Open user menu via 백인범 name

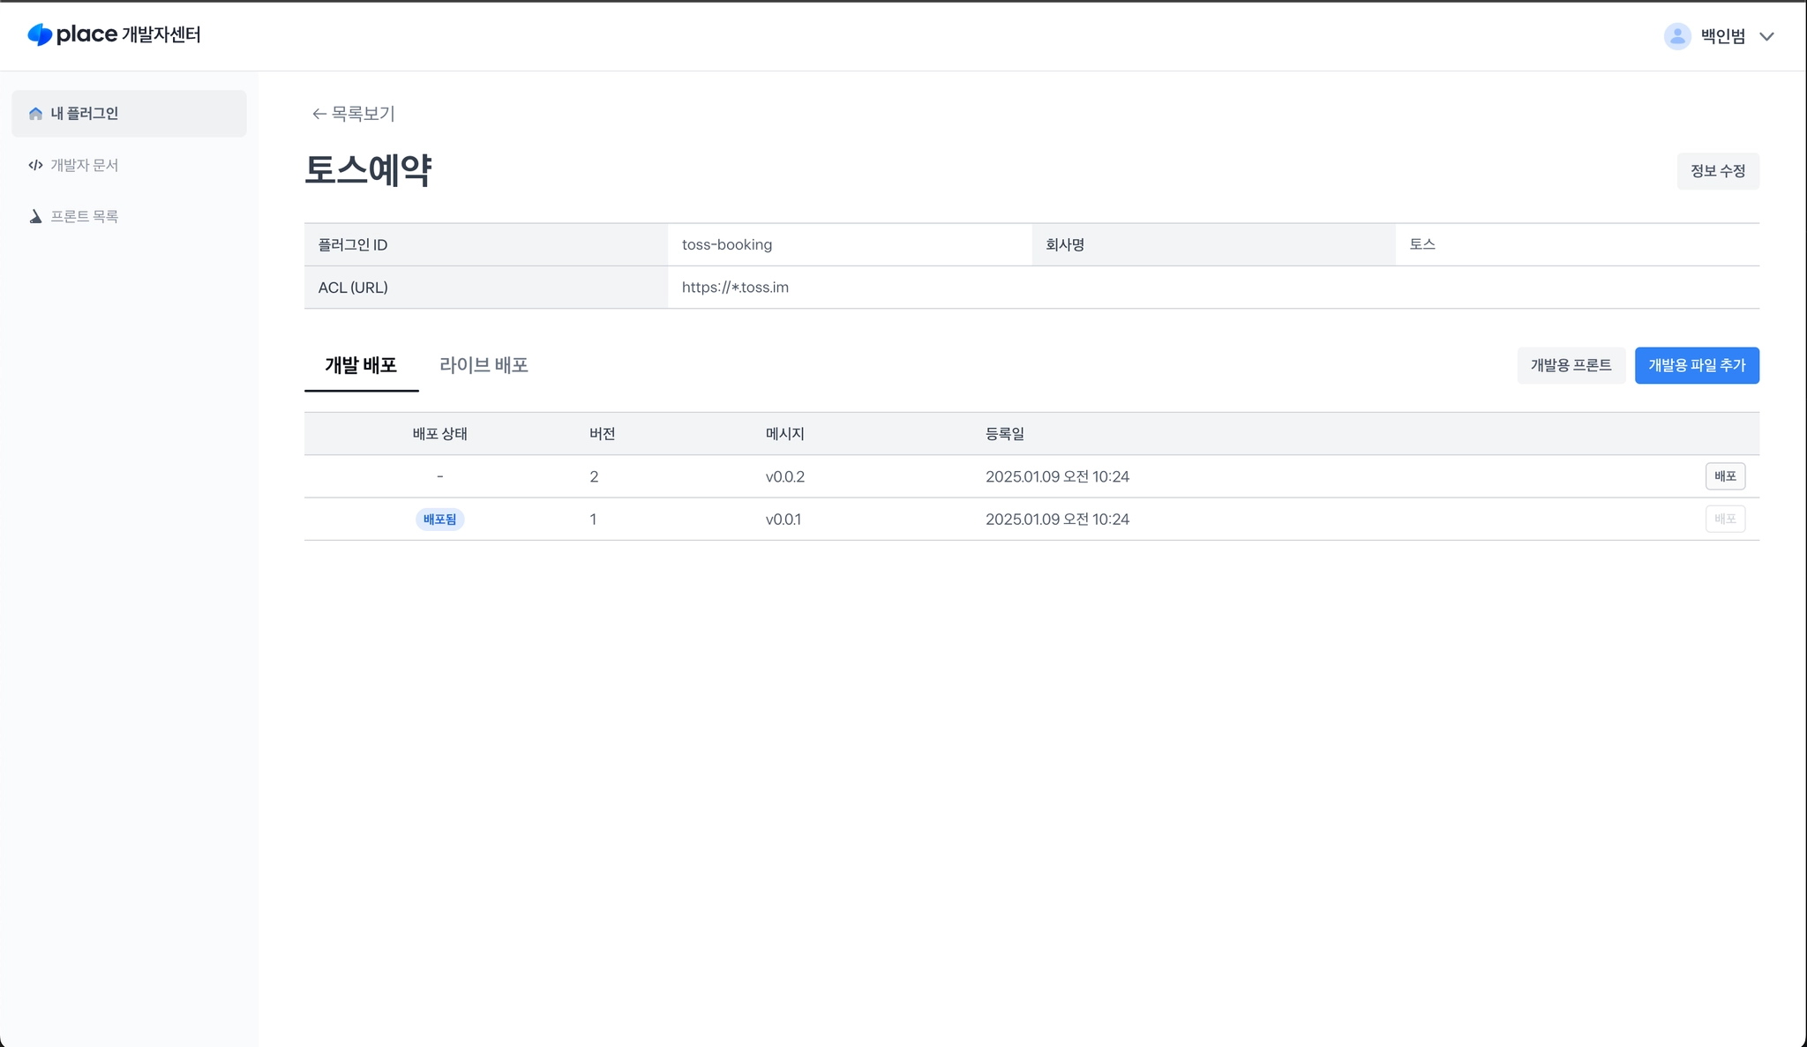pos(1722,36)
